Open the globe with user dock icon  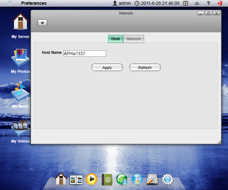pyautogui.click(x=122, y=180)
